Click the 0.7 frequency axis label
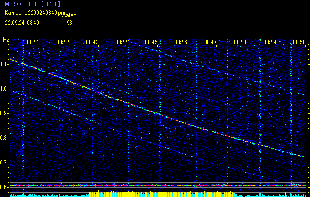 (x=4, y=163)
